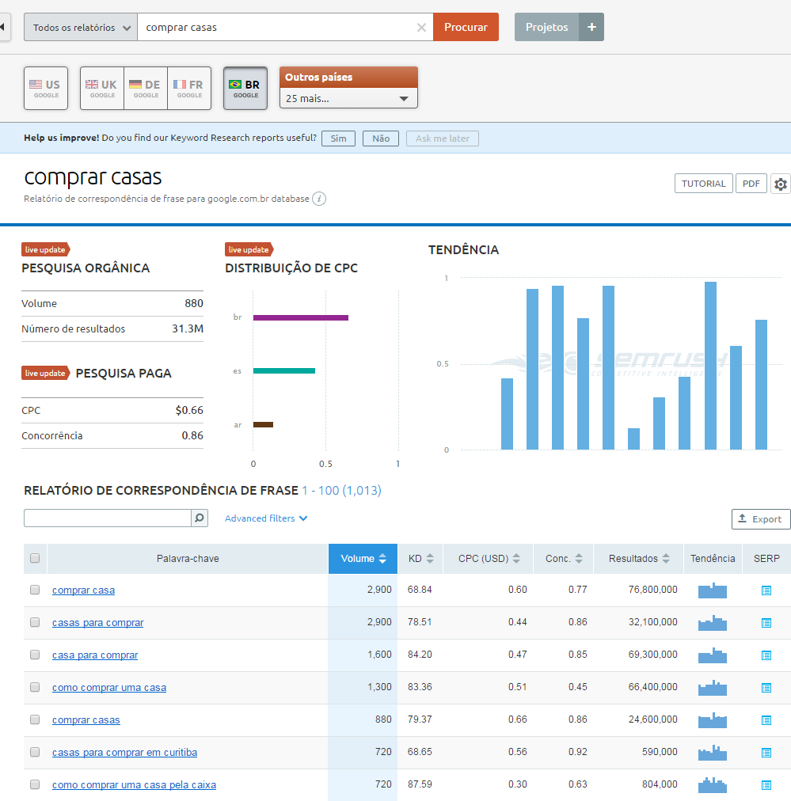Screen dimensions: 791x801
Task: Open the Outros países 25 mais dropdown
Action: pos(348,98)
